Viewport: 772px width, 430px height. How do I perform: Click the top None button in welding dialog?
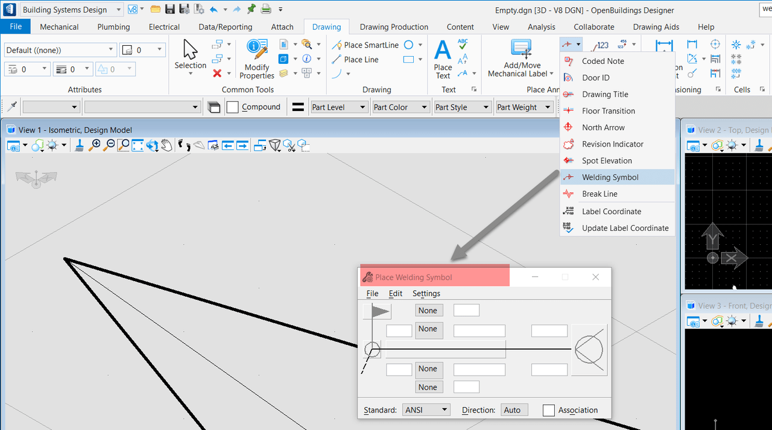point(429,310)
